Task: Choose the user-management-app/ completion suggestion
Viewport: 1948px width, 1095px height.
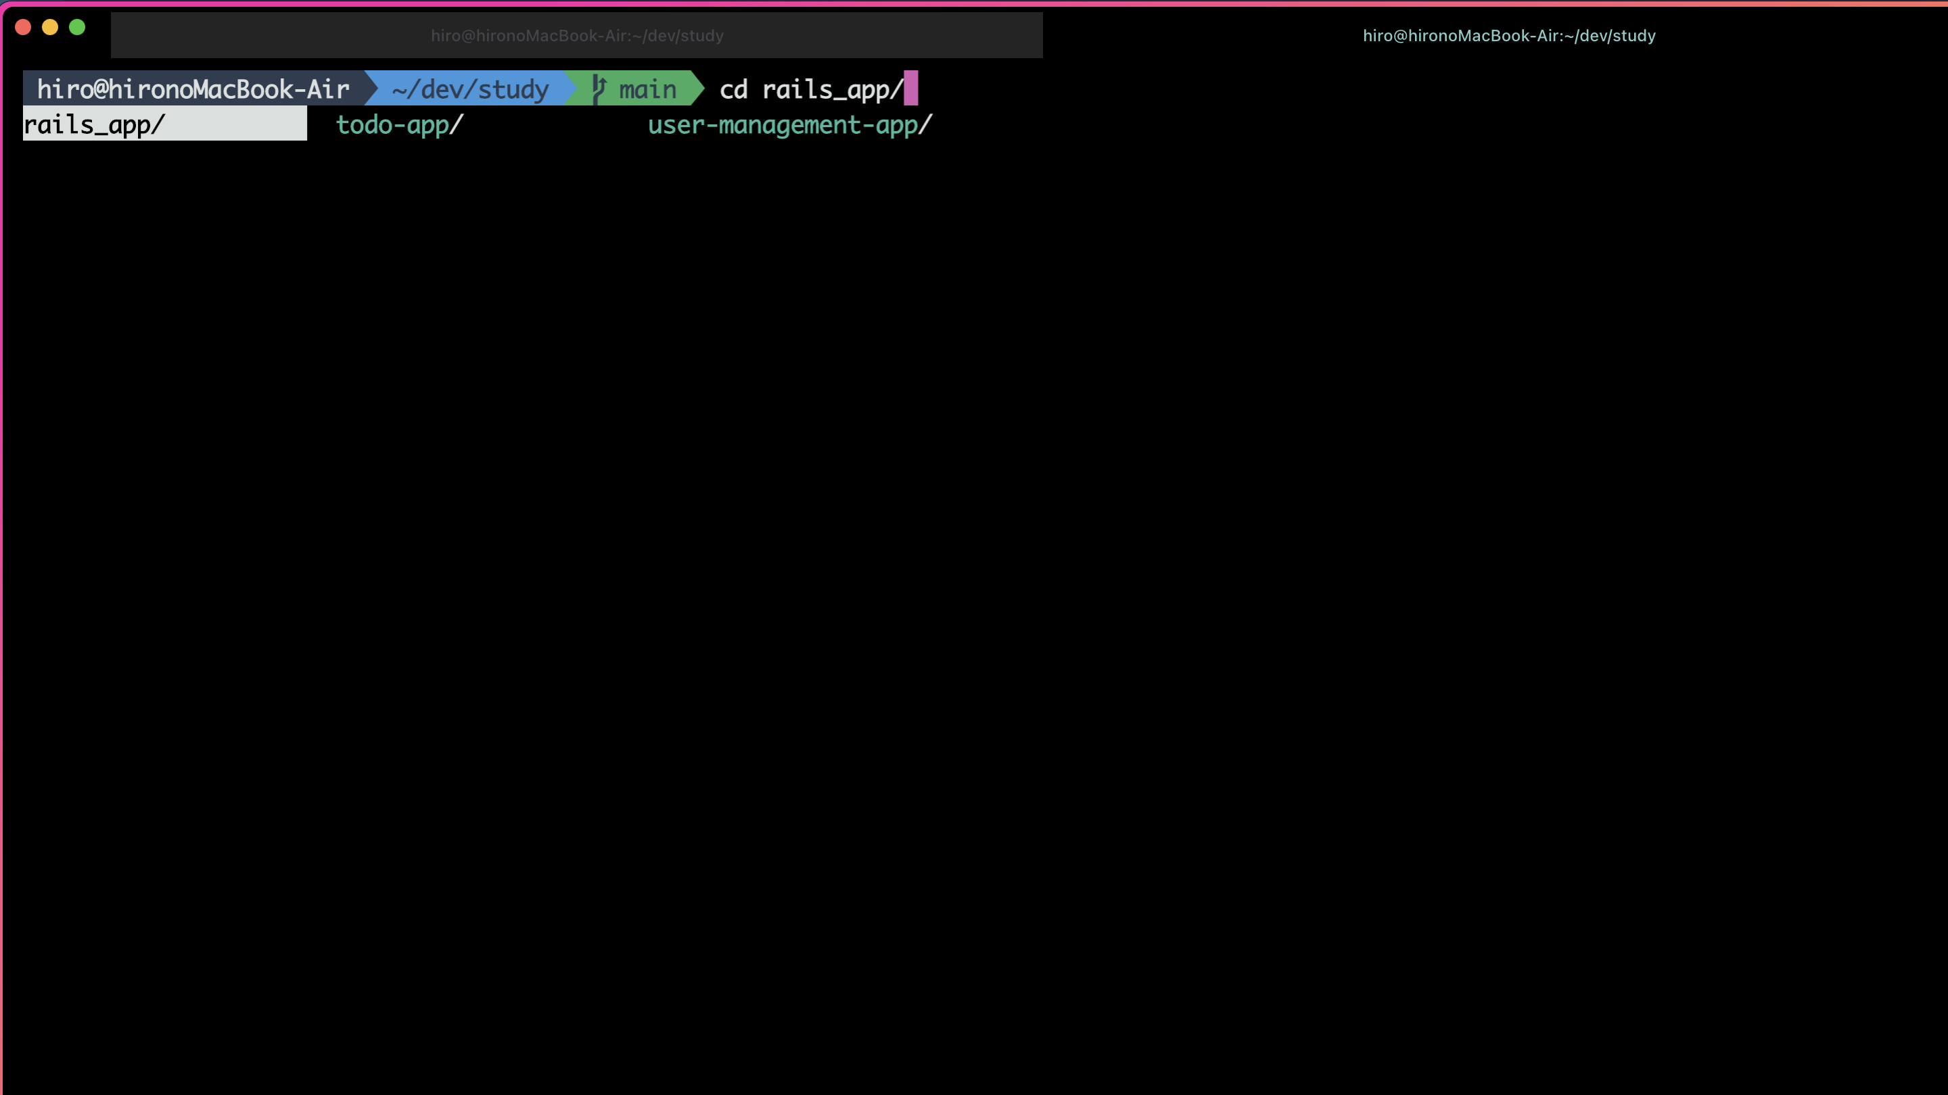Action: [x=789, y=124]
